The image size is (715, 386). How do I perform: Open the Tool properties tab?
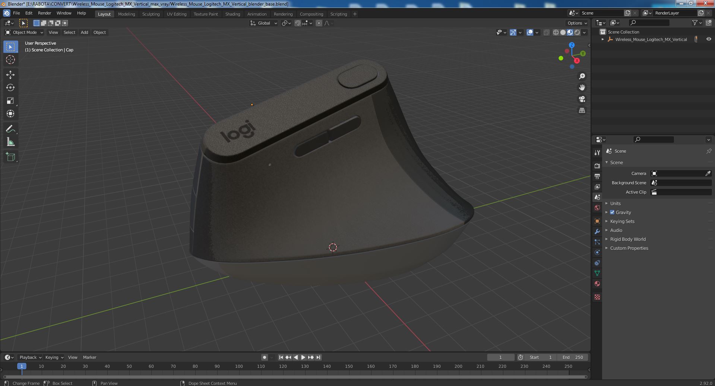597,153
